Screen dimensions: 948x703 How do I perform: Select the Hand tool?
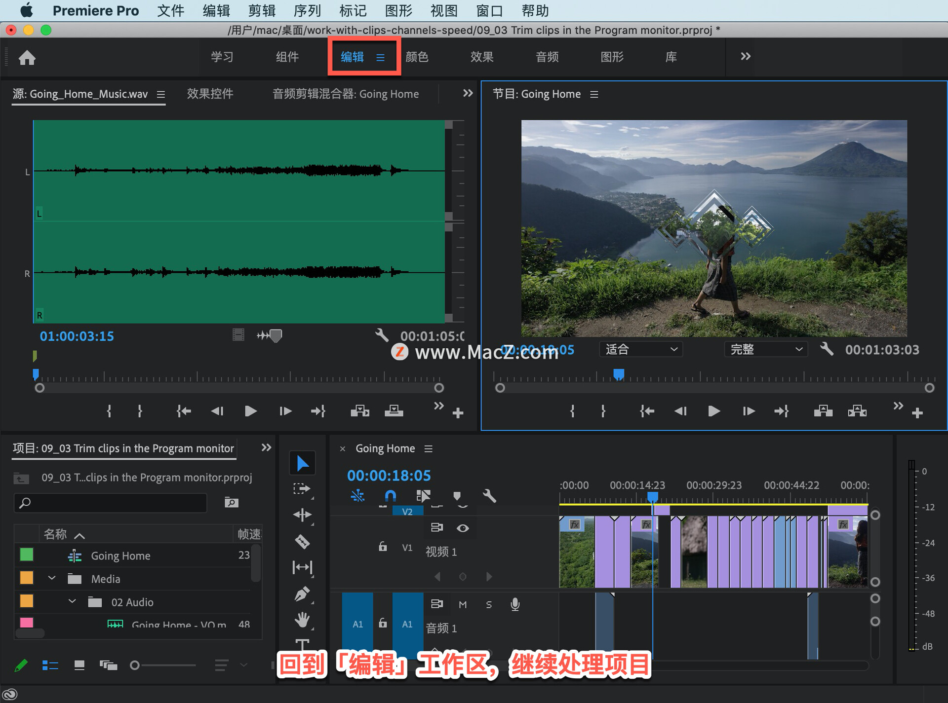coord(302,620)
